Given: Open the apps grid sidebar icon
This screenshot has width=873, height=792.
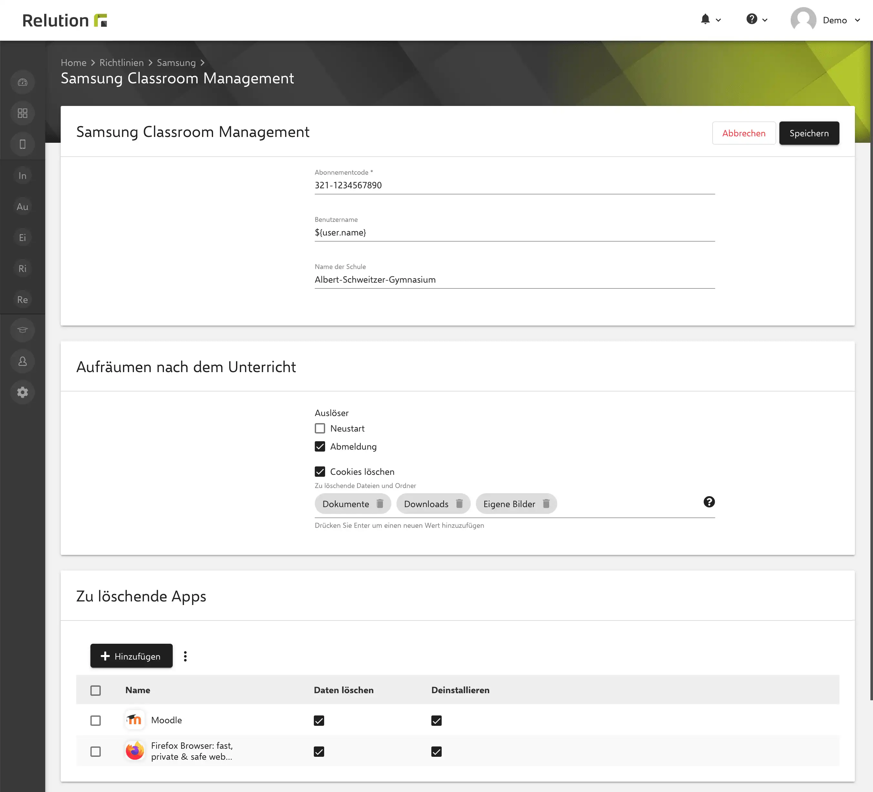Looking at the screenshot, I should click(23, 113).
